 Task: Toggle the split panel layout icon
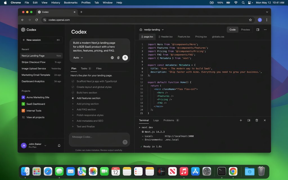click(x=258, y=30)
